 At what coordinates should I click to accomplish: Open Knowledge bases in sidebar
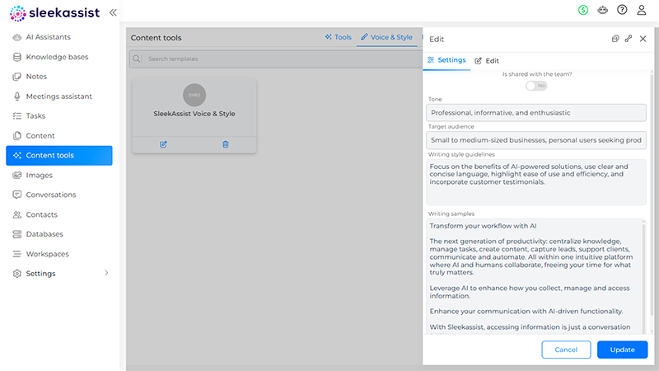pyautogui.click(x=57, y=57)
